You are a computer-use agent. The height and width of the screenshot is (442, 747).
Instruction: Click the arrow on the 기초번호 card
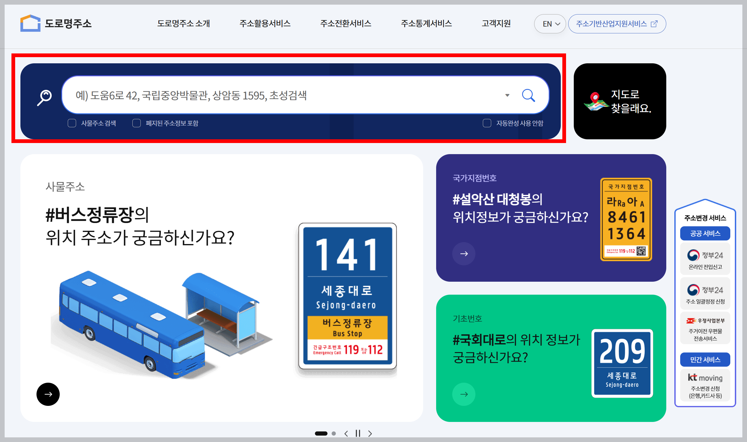tap(464, 394)
